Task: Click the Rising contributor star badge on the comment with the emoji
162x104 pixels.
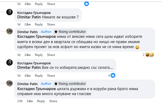Action: coord(70,32)
